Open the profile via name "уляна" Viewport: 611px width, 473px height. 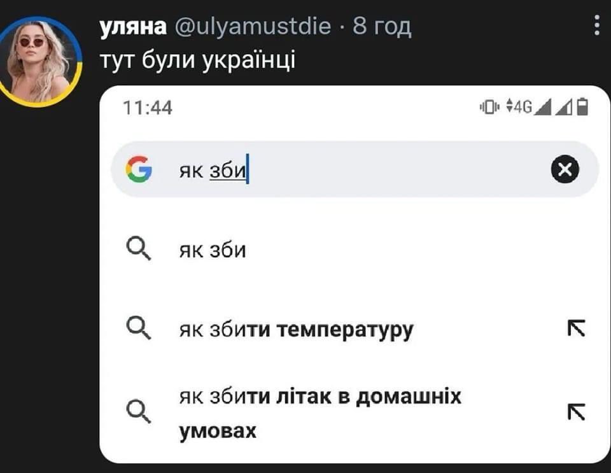point(130,27)
